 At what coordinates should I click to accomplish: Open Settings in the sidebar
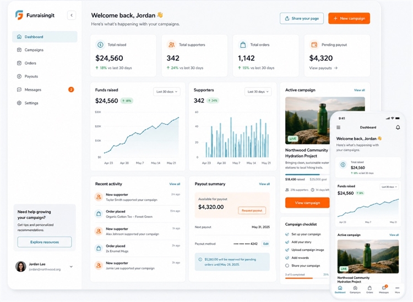pyautogui.click(x=45, y=103)
